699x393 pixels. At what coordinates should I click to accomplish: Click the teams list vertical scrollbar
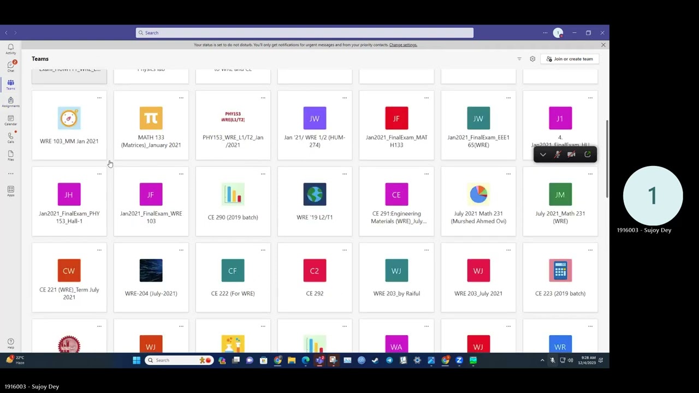(607, 159)
